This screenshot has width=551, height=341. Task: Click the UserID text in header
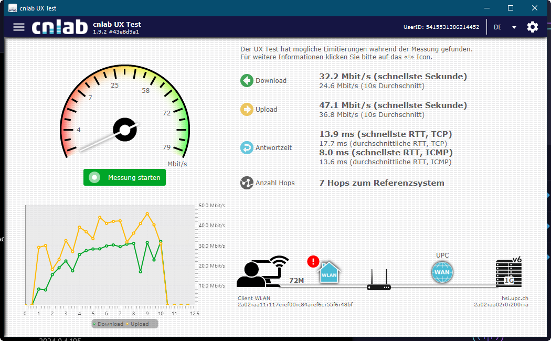point(441,27)
